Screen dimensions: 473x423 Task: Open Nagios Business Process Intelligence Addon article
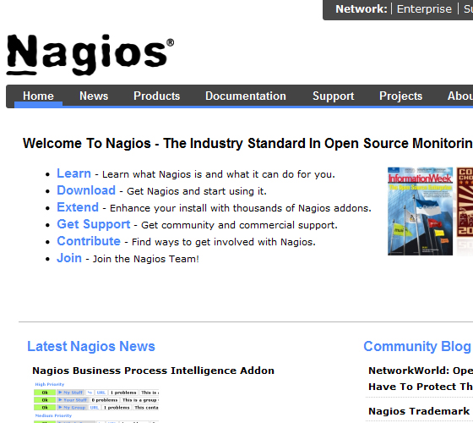pos(153,371)
